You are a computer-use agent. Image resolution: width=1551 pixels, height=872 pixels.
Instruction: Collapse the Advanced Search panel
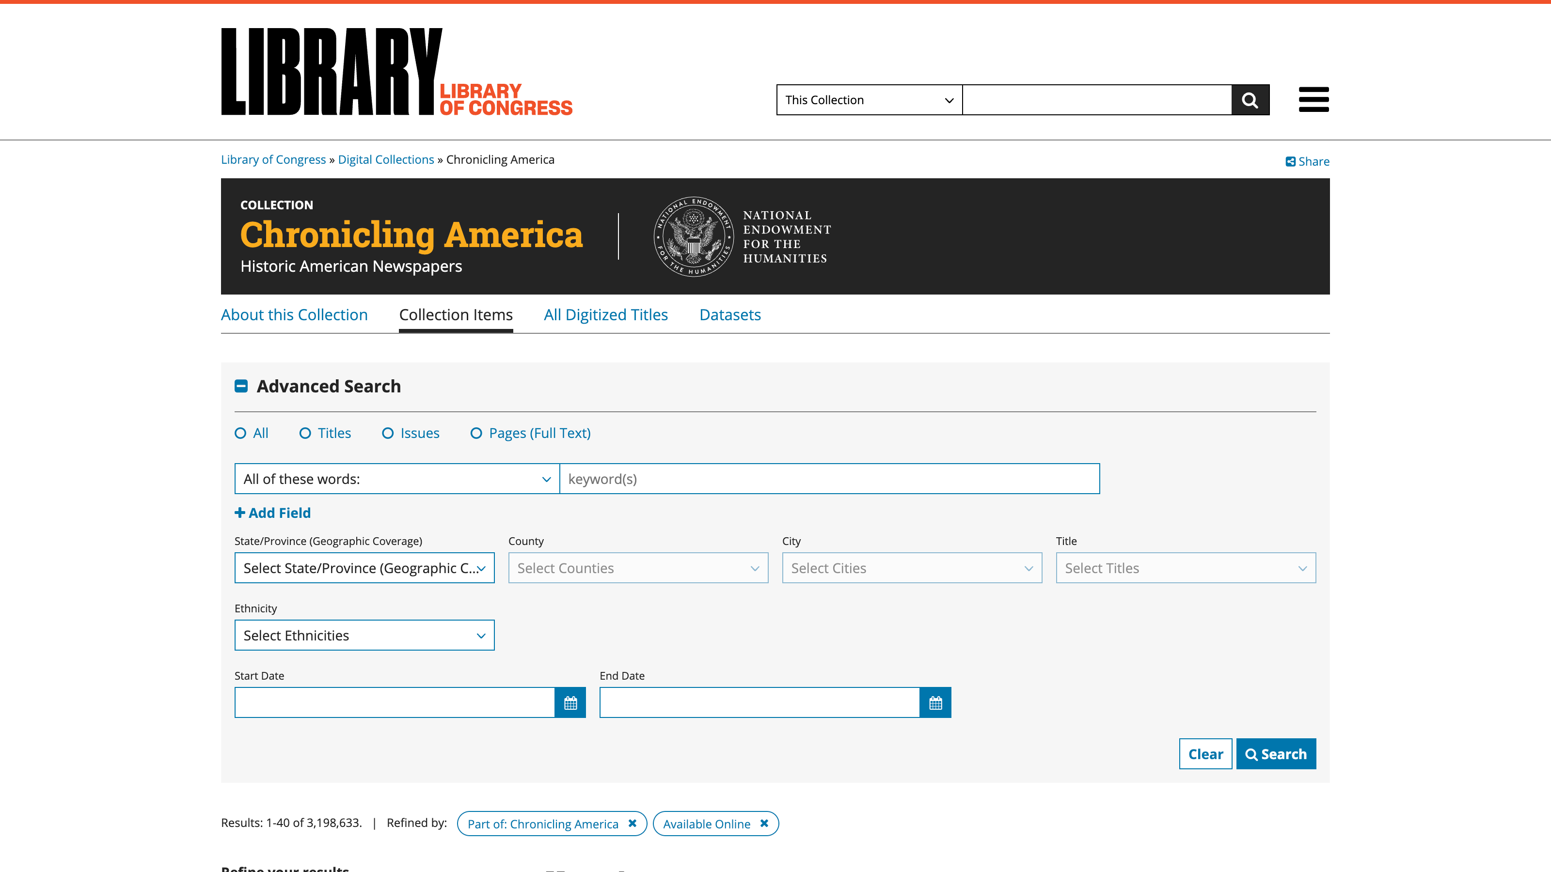coord(241,386)
